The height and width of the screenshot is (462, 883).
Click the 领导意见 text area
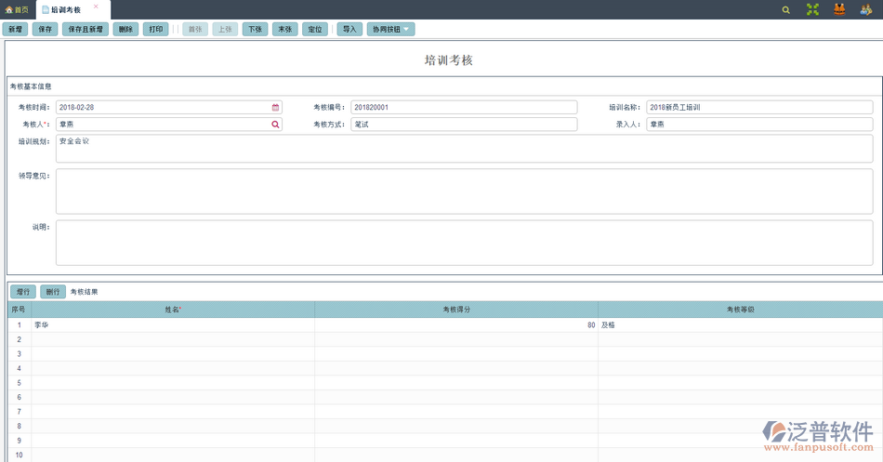[x=464, y=191]
